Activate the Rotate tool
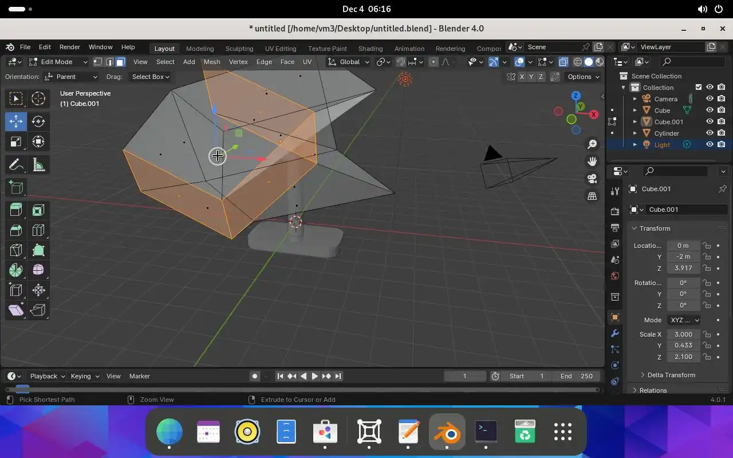Screen dimensions: 733x458 [x=38, y=121]
